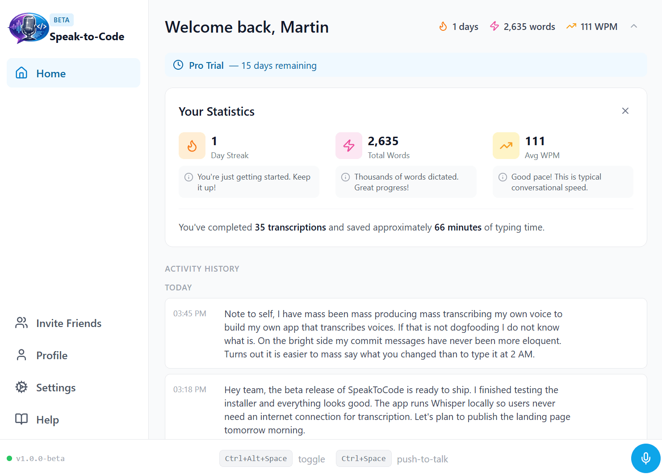Click the Ctrl+Alt+Space toggle shortcut chip
Image resolution: width=662 pixels, height=474 pixels.
(256, 458)
